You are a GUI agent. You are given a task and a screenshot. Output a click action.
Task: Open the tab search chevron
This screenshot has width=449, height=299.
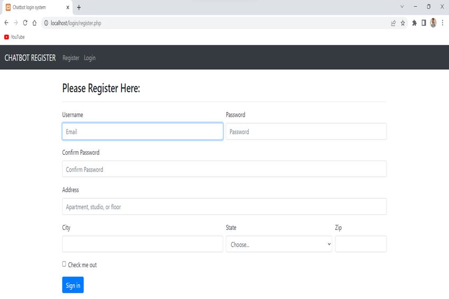(x=402, y=6)
